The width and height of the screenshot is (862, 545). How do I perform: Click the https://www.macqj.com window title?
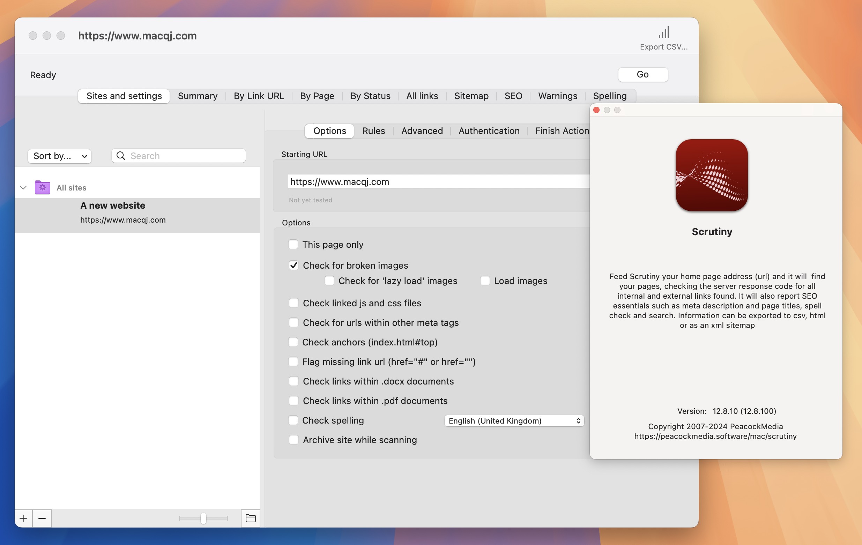pos(138,36)
